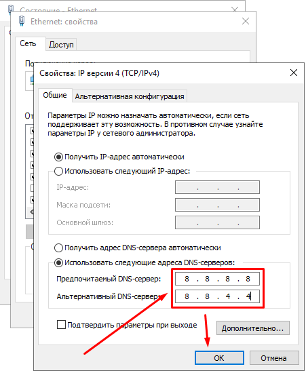
Task: Cancel the IPv4 dialog with Отмена
Action: [274, 358]
